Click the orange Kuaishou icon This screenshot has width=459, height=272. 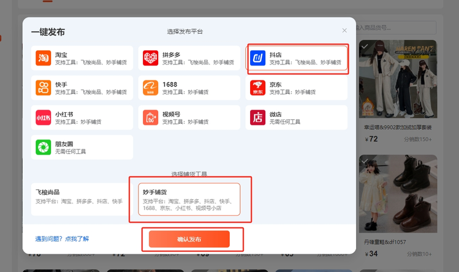point(44,88)
